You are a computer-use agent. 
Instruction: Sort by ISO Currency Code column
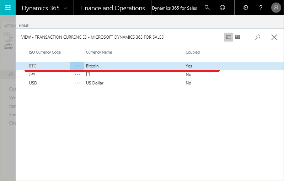pyautogui.click(x=45, y=52)
